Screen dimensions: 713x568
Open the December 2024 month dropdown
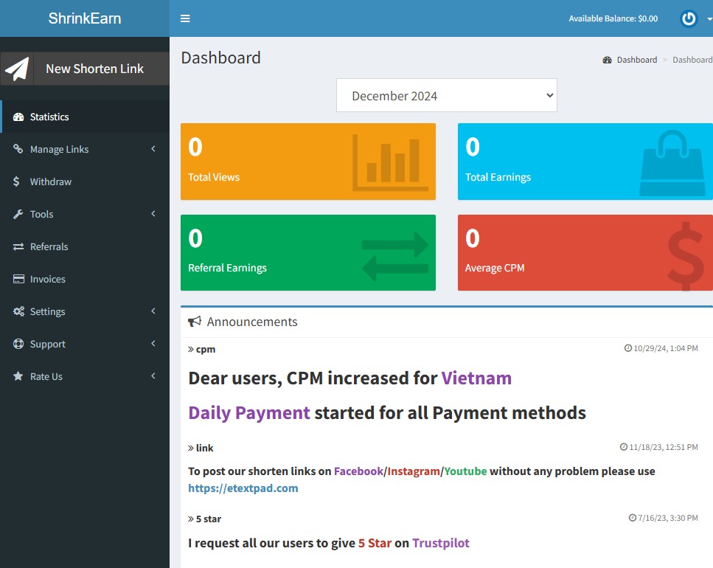446,95
